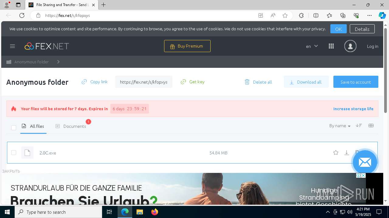The width and height of the screenshot is (389, 218).
Task: Click the taskbar search box
Action: click(58, 212)
